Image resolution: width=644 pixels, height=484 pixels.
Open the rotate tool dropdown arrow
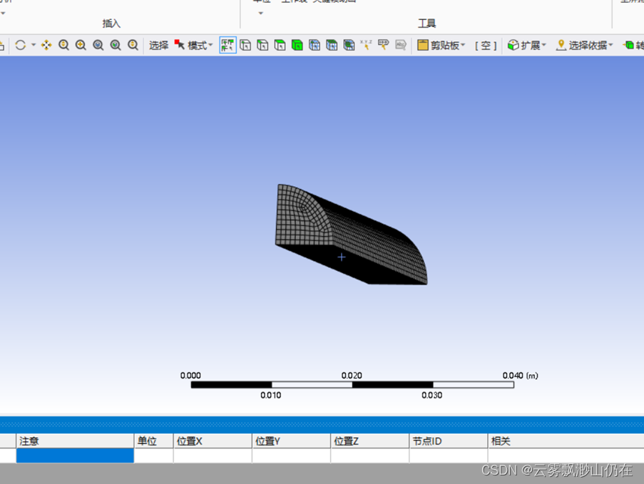pos(34,45)
